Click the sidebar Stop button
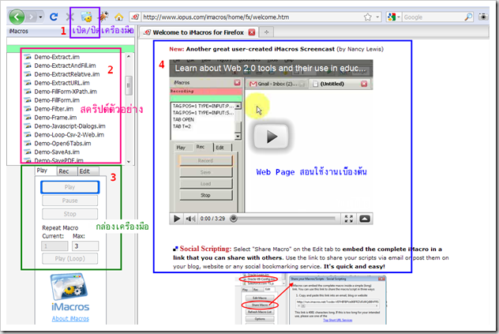This screenshot has height=334, width=499. (x=69, y=214)
